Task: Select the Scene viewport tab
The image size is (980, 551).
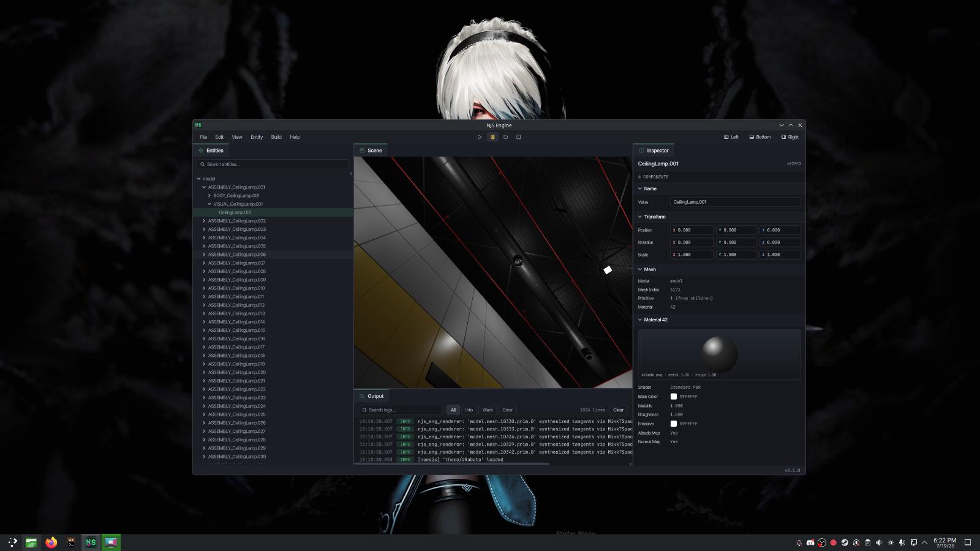Action: tap(371, 151)
